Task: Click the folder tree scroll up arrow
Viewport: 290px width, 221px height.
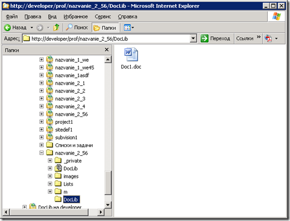Action: [108, 60]
